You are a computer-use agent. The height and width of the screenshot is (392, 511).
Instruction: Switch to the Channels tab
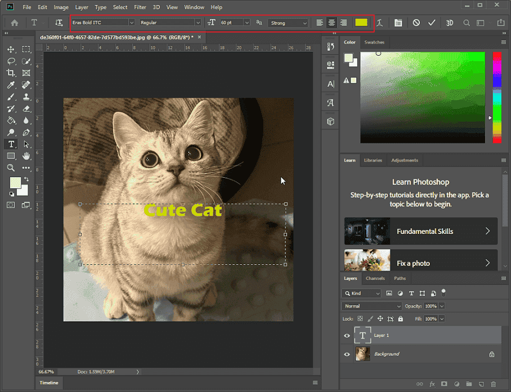[375, 278]
